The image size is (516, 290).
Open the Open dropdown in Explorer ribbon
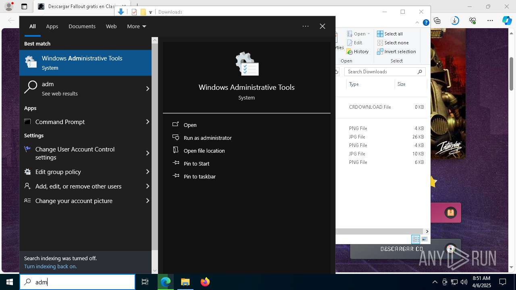(x=359, y=34)
